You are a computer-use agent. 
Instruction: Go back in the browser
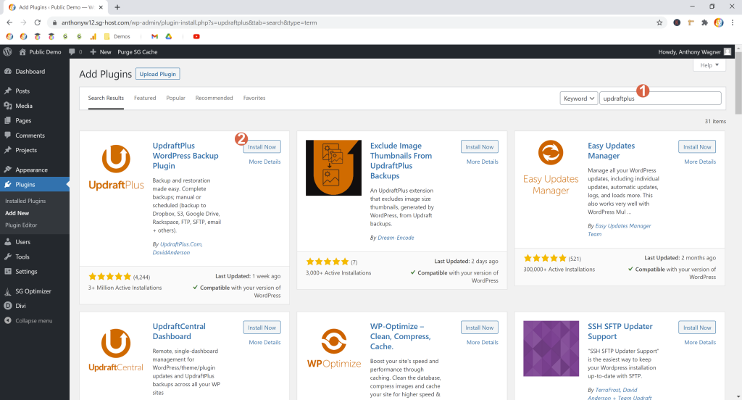9,22
